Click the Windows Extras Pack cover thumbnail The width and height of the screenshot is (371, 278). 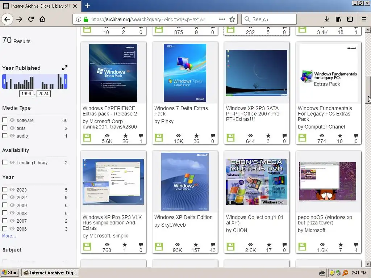[113, 72]
